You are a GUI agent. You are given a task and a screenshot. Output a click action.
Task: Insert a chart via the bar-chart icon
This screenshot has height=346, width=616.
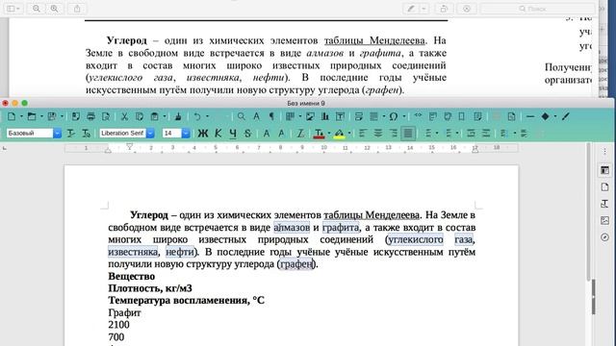click(325, 116)
